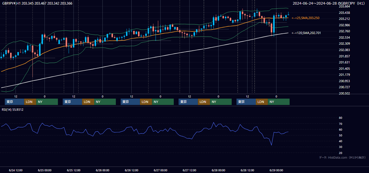This screenshot has width=369, height=173.
Task: Click the NY session block ending near 6/29 00:00
Action: 279,102
